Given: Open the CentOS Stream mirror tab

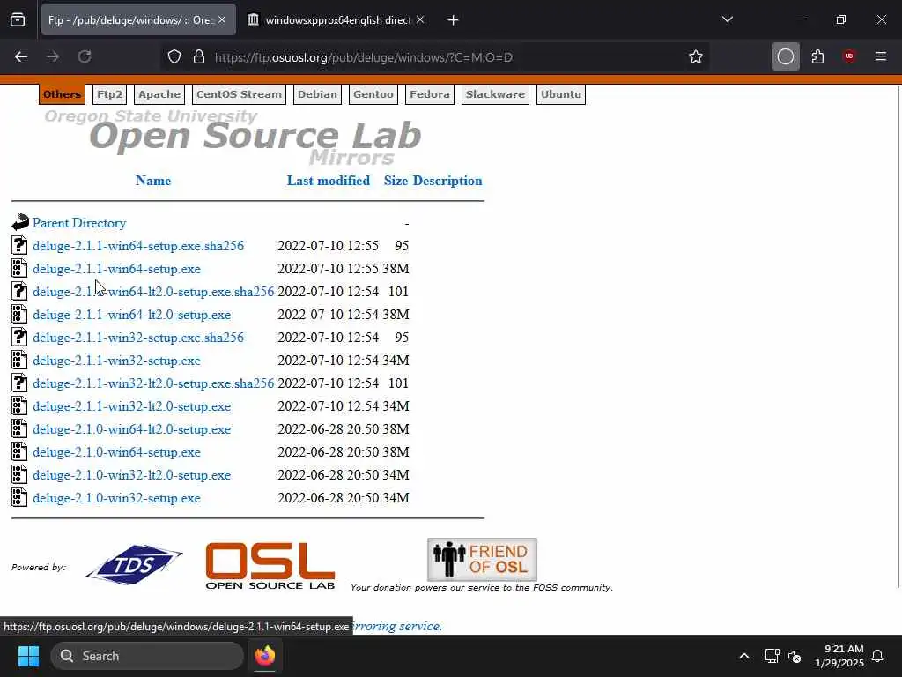Looking at the screenshot, I should pos(240,94).
